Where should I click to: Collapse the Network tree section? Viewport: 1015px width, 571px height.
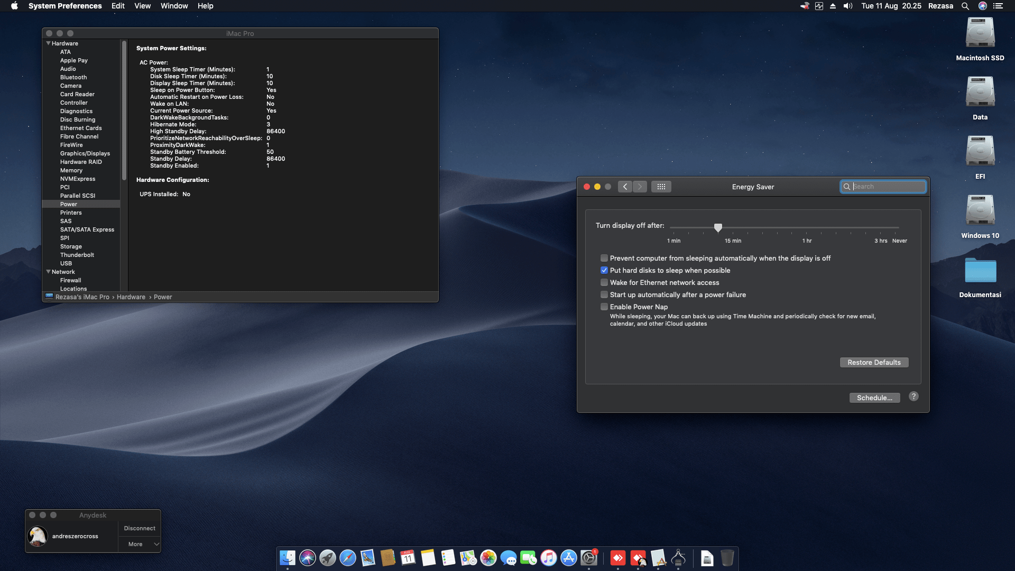click(48, 272)
